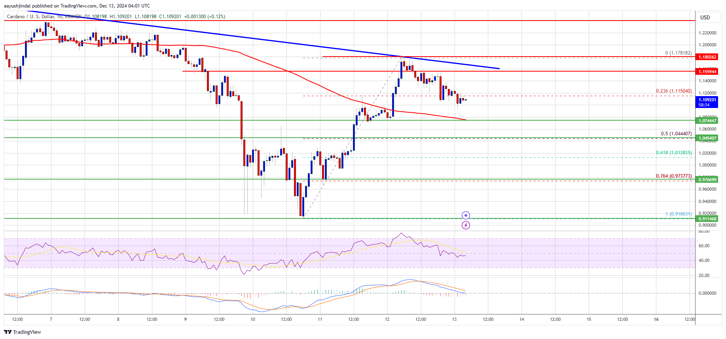Click the red 1.180262 resistance price tag
The height and width of the screenshot is (339, 726).
tap(707, 57)
